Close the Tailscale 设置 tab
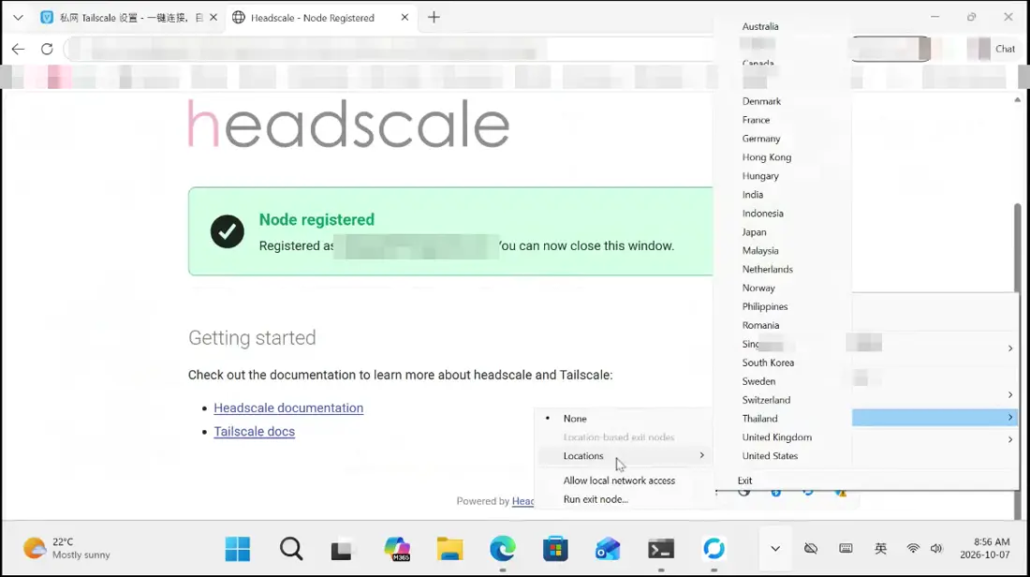This screenshot has height=577, width=1030. [x=213, y=18]
